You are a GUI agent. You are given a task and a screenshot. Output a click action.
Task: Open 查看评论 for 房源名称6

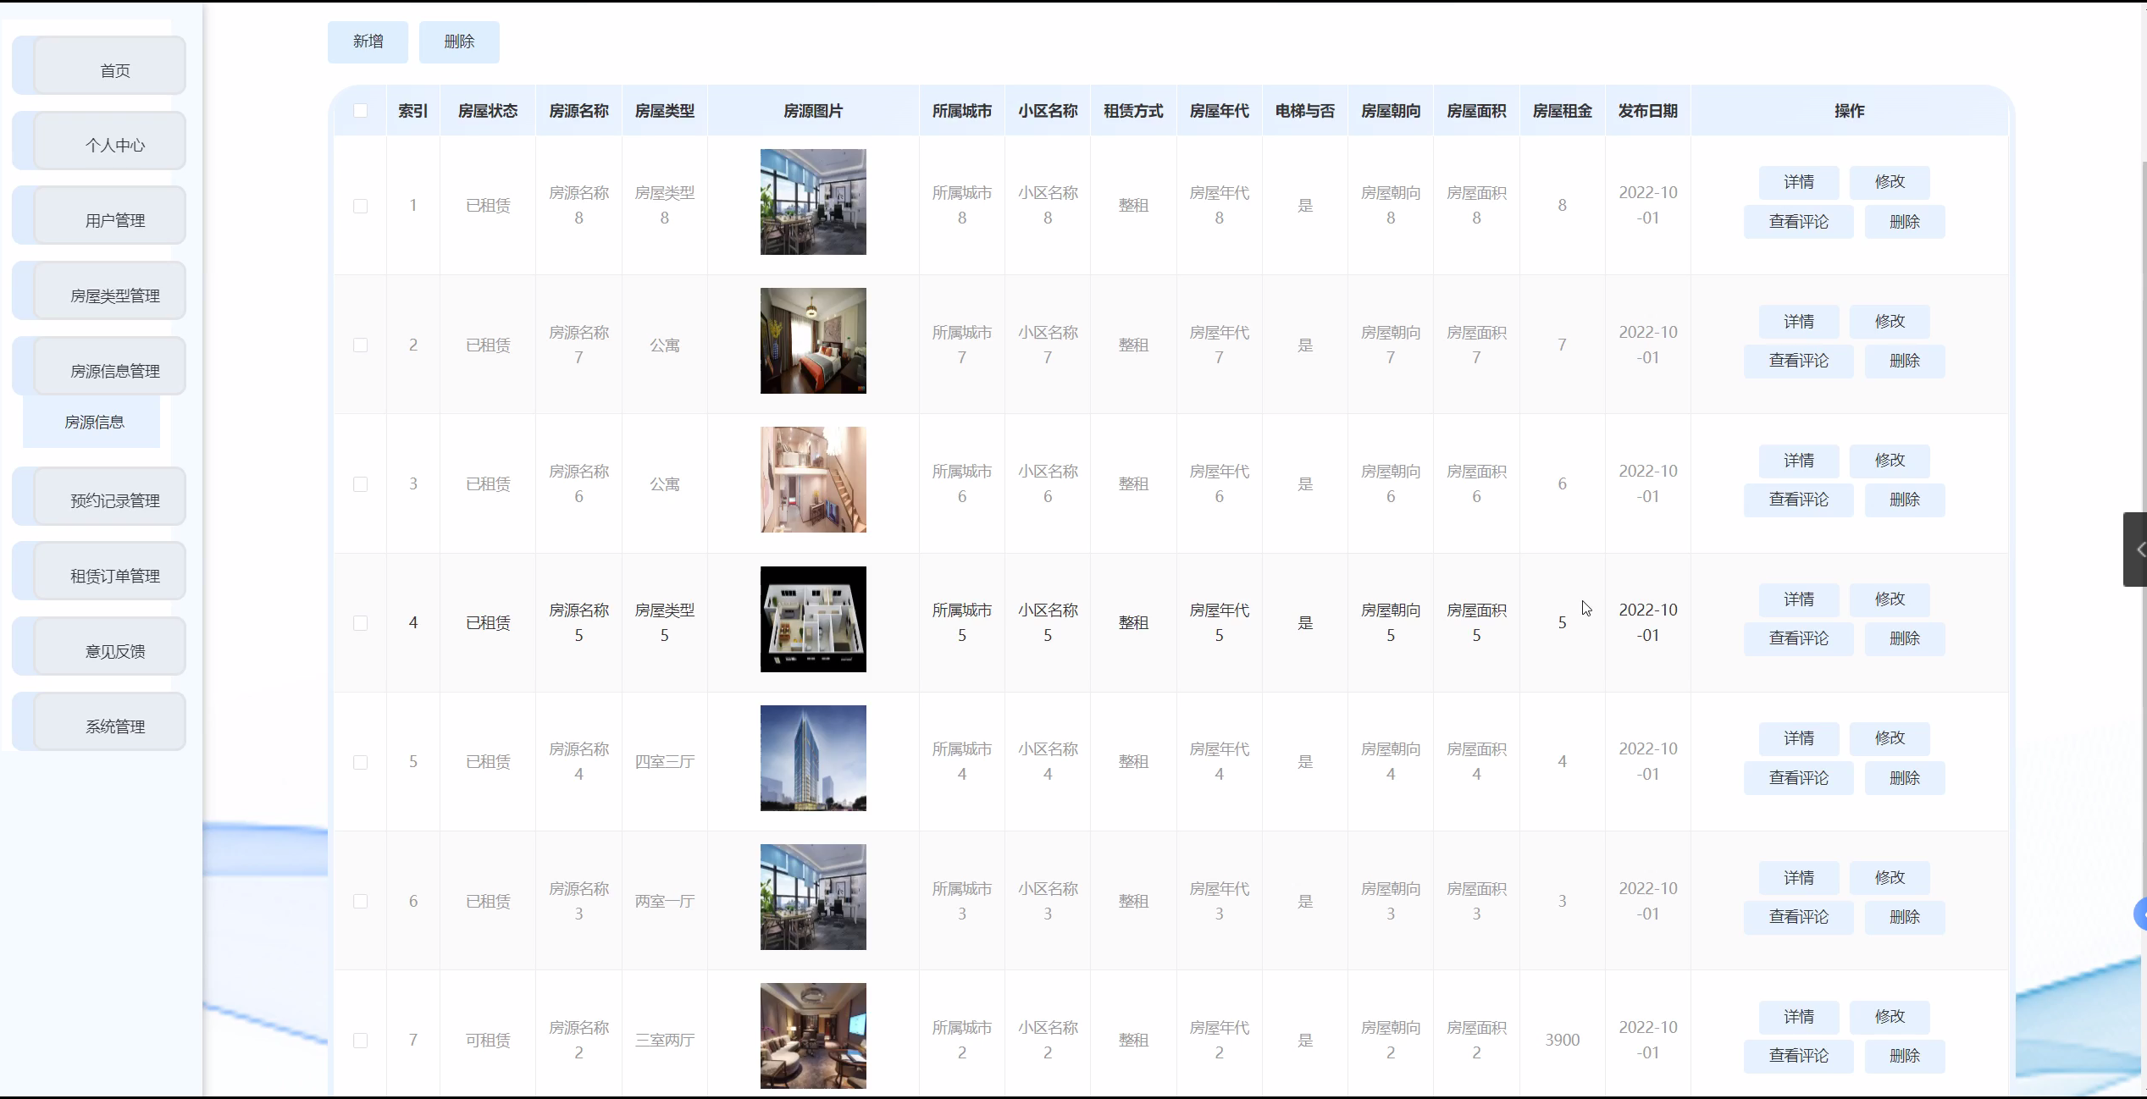point(1799,500)
